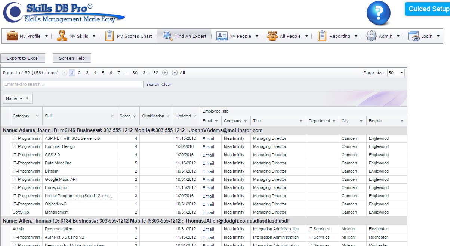Screen dimensions: 450x246
Task: Click filter icon on Score column
Action: tap(134, 116)
